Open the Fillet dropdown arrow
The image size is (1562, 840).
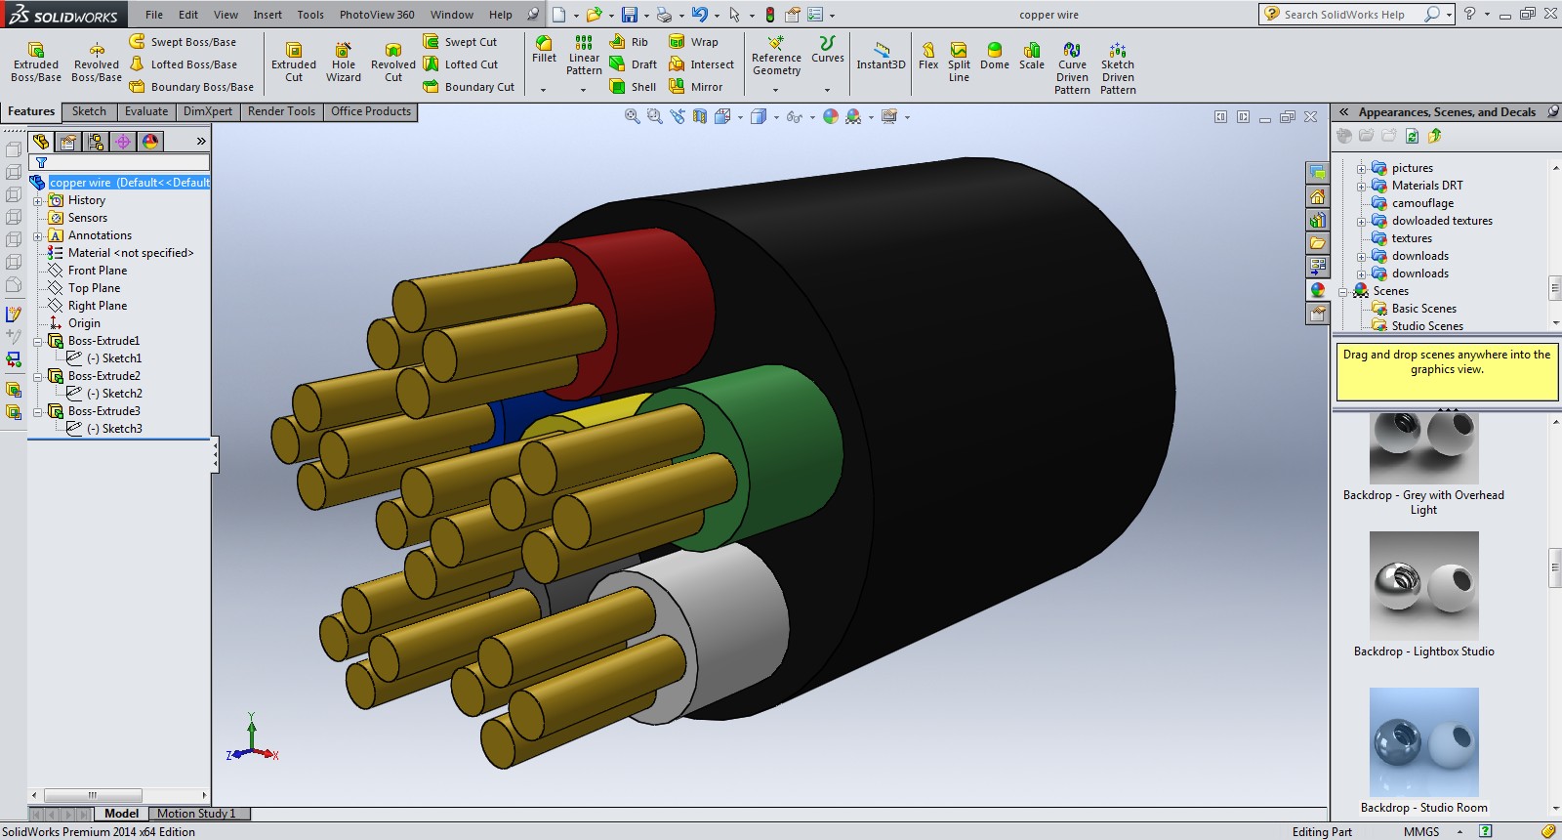[x=544, y=90]
